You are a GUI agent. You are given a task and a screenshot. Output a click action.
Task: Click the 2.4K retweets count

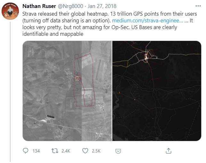(x=66, y=151)
